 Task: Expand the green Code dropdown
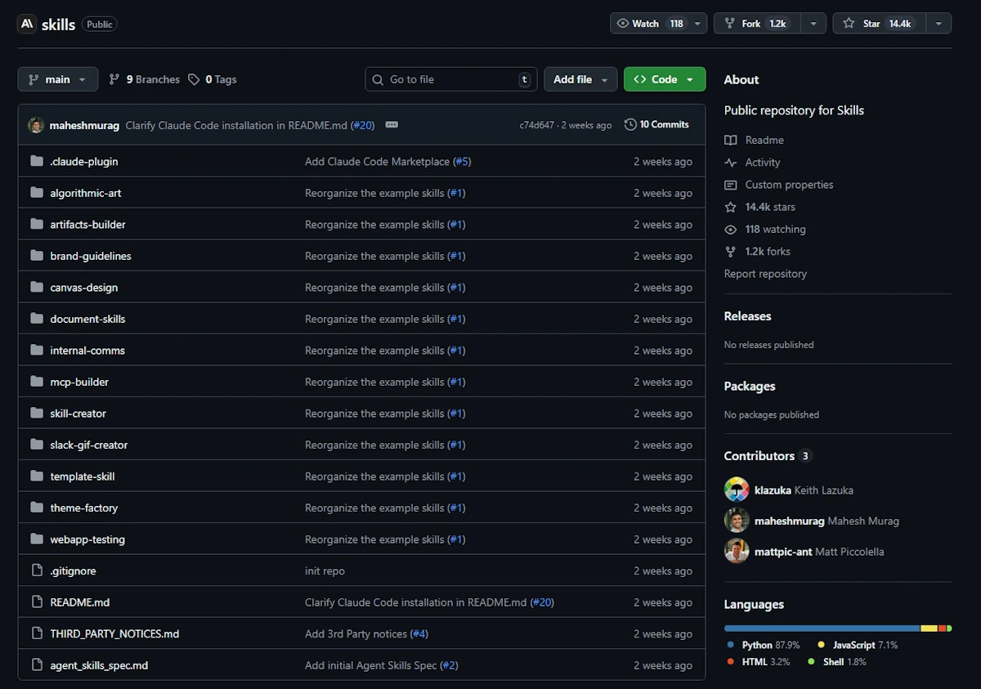(x=664, y=79)
